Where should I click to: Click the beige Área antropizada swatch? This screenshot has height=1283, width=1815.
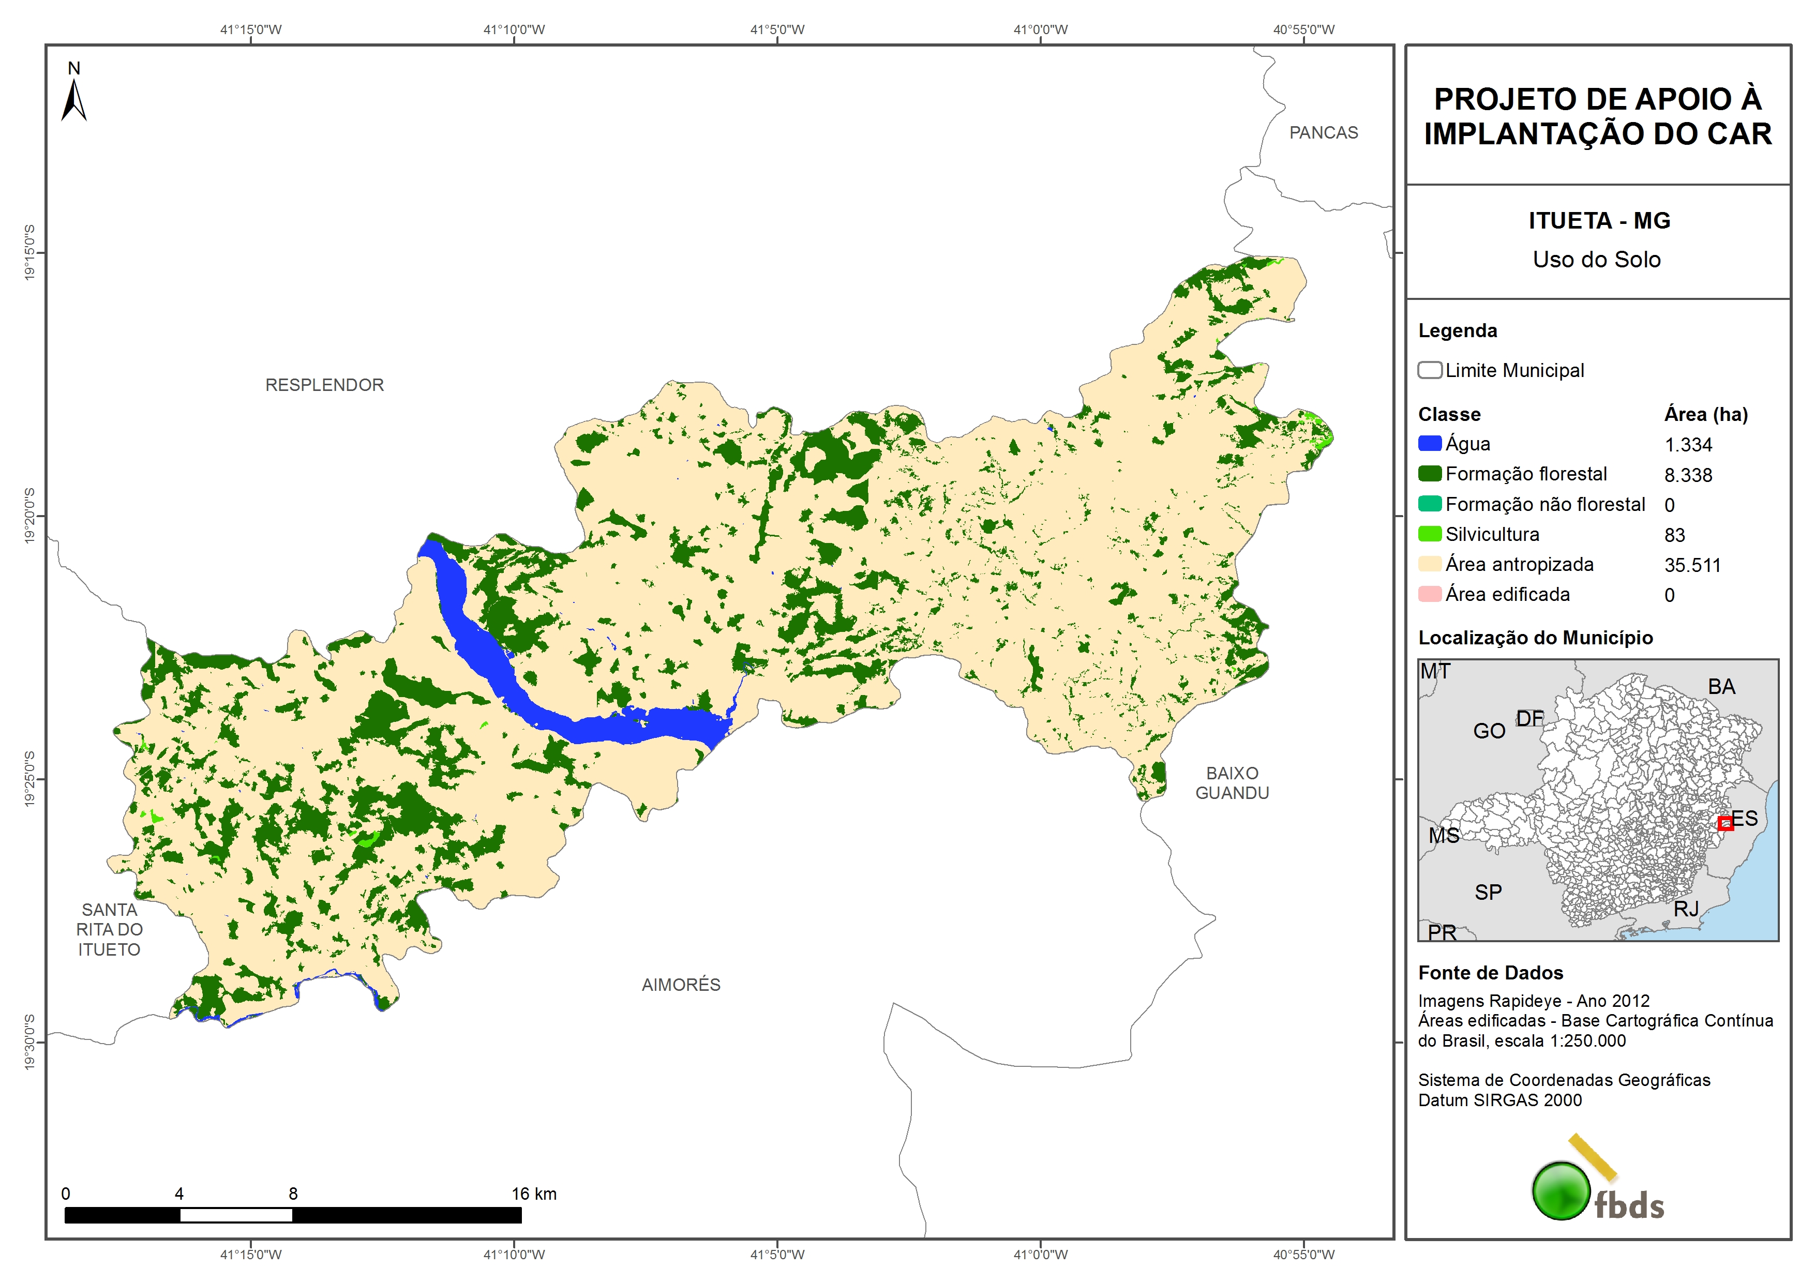click(x=1429, y=564)
